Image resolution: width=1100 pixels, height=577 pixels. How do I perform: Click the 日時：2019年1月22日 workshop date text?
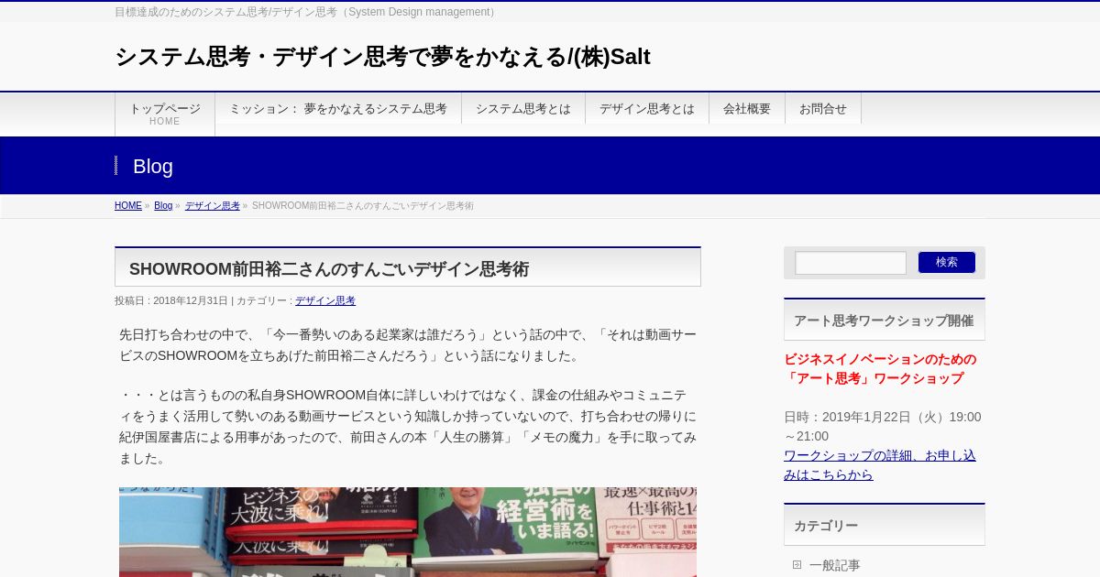point(883,427)
